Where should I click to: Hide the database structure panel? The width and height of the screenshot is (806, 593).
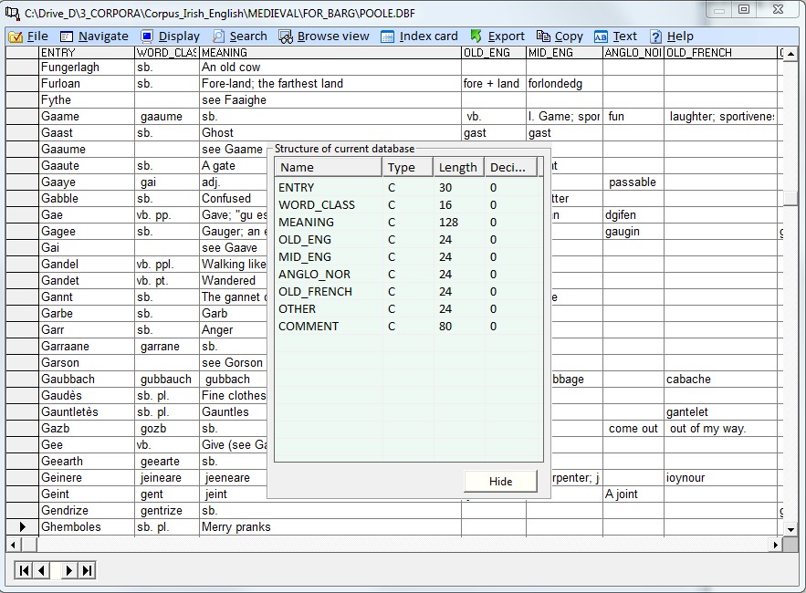pyautogui.click(x=500, y=482)
